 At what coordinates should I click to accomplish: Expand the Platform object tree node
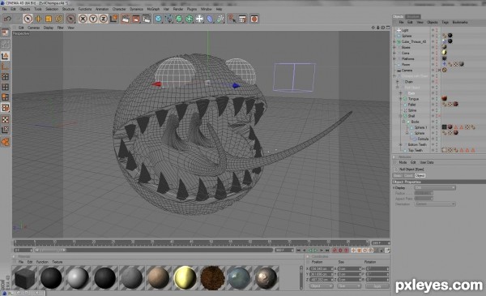pos(394,59)
